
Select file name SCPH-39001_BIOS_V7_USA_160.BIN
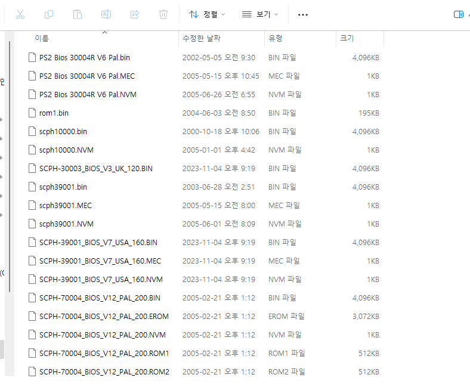(x=98, y=242)
